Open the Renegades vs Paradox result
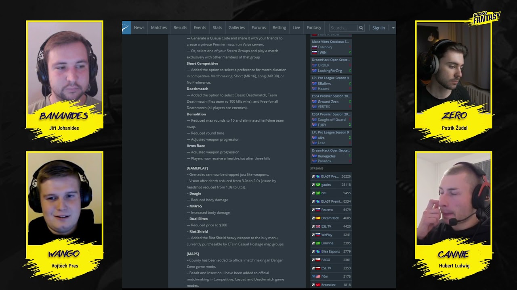 click(331, 156)
